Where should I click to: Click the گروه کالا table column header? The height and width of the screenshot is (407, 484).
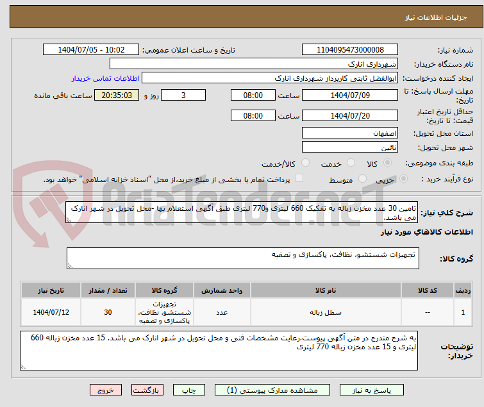165,290
